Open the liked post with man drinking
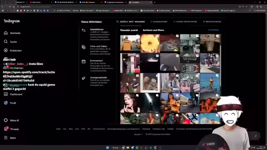 170,83
